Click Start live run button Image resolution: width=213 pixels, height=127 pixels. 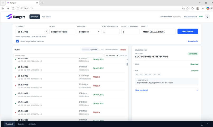click(188, 31)
